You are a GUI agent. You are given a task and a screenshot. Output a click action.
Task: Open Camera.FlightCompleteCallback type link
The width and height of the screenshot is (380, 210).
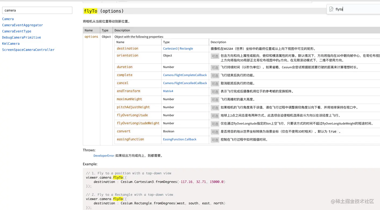pyautogui.click(x=185, y=75)
